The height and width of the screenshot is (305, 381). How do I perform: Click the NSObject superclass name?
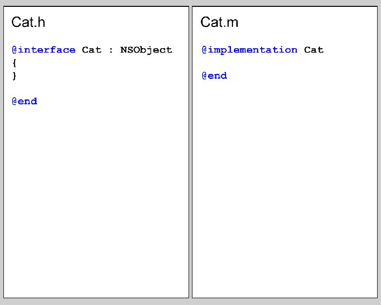click(146, 50)
